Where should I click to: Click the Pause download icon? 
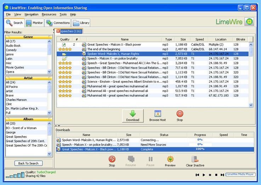tap(151, 159)
